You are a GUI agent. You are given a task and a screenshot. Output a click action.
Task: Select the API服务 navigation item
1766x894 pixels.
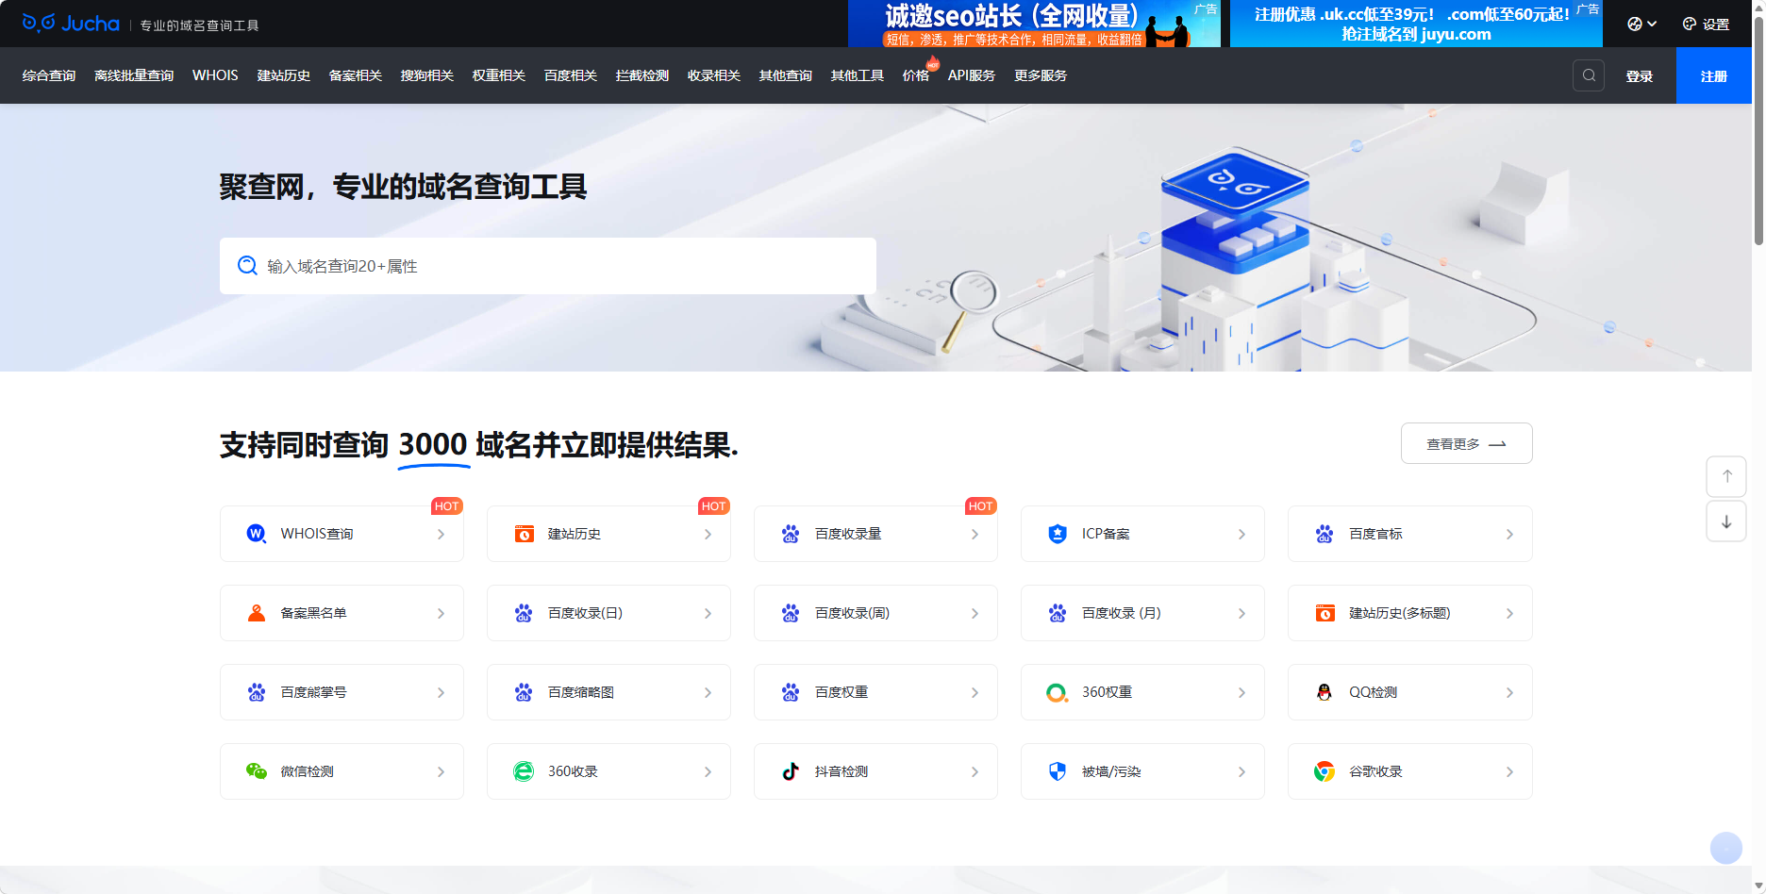pyautogui.click(x=972, y=75)
